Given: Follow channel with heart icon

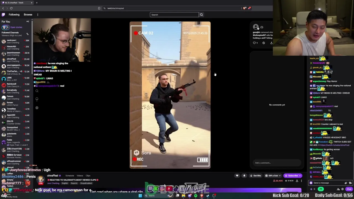Looking at the screenshot, I should point(237,176).
